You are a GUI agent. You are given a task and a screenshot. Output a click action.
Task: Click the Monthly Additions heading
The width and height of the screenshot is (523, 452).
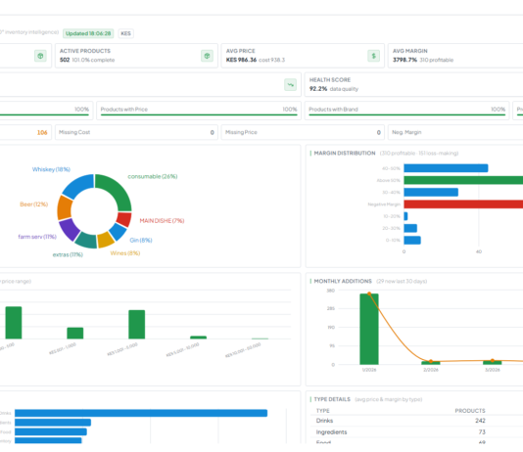343,281
